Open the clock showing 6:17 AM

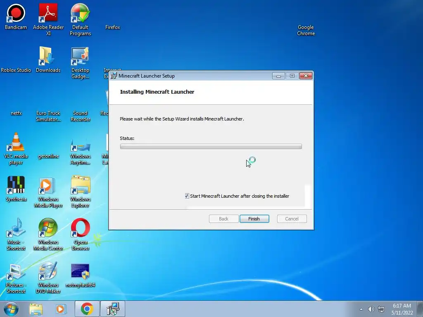(x=402, y=309)
